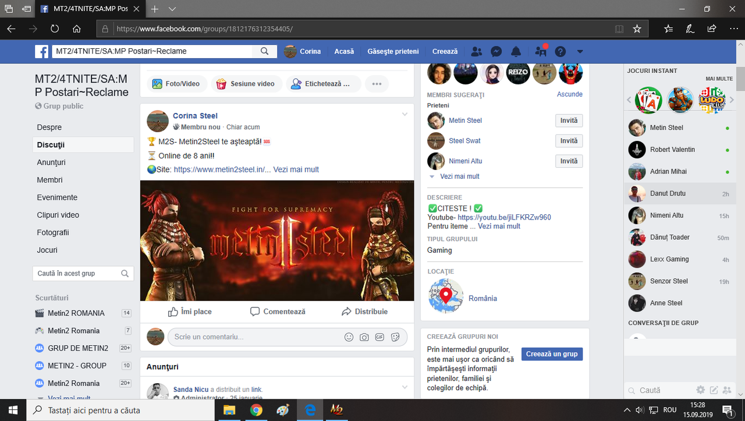Open the Windows notification center
Image resolution: width=745 pixels, height=421 pixels.
pyautogui.click(x=728, y=410)
